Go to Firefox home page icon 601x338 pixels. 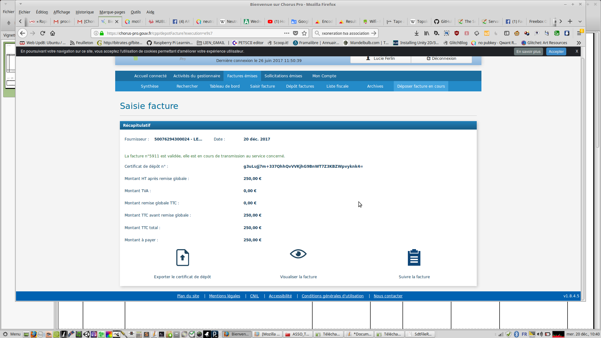(53, 33)
